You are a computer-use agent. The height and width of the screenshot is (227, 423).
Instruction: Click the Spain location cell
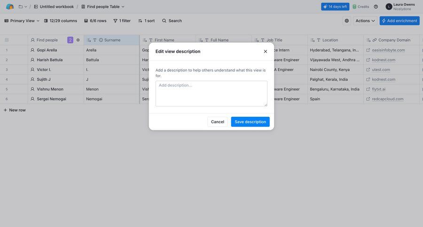[335, 99]
